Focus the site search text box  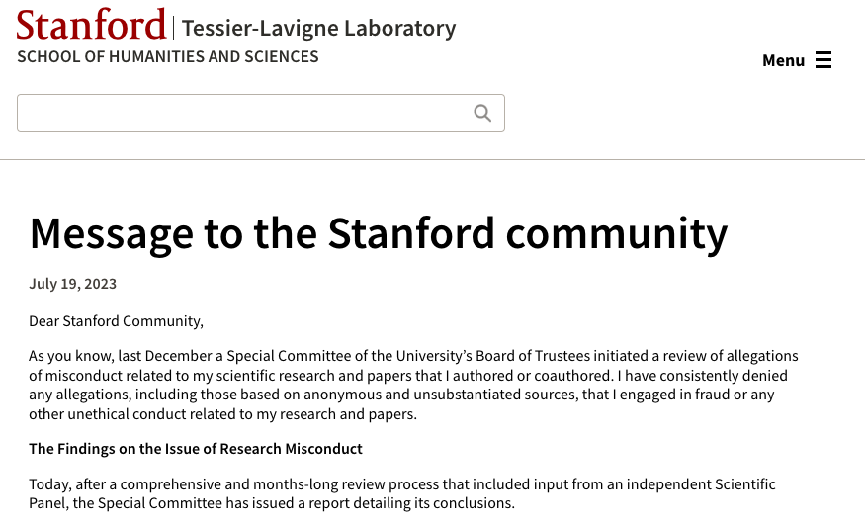click(x=261, y=113)
